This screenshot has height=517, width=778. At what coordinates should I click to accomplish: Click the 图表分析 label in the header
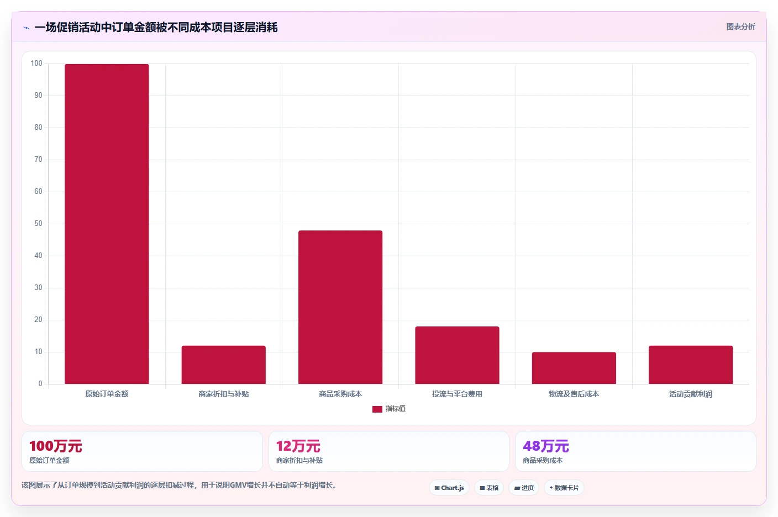point(740,27)
